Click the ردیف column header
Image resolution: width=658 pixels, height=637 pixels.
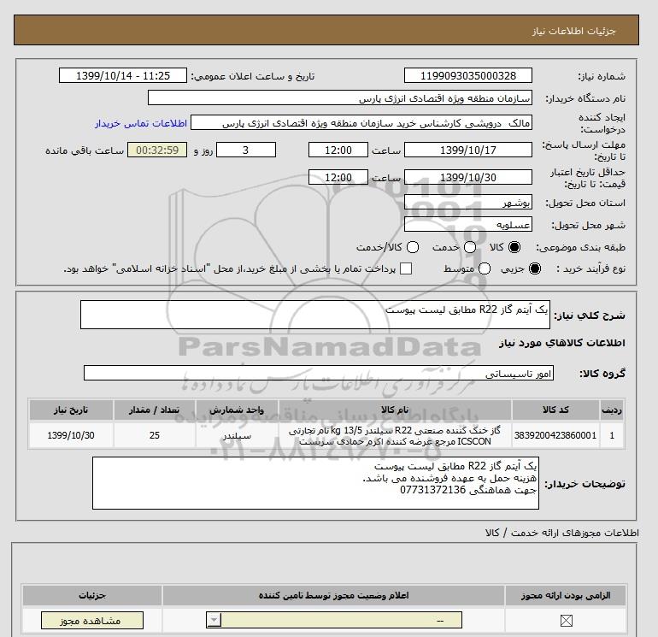pos(612,410)
